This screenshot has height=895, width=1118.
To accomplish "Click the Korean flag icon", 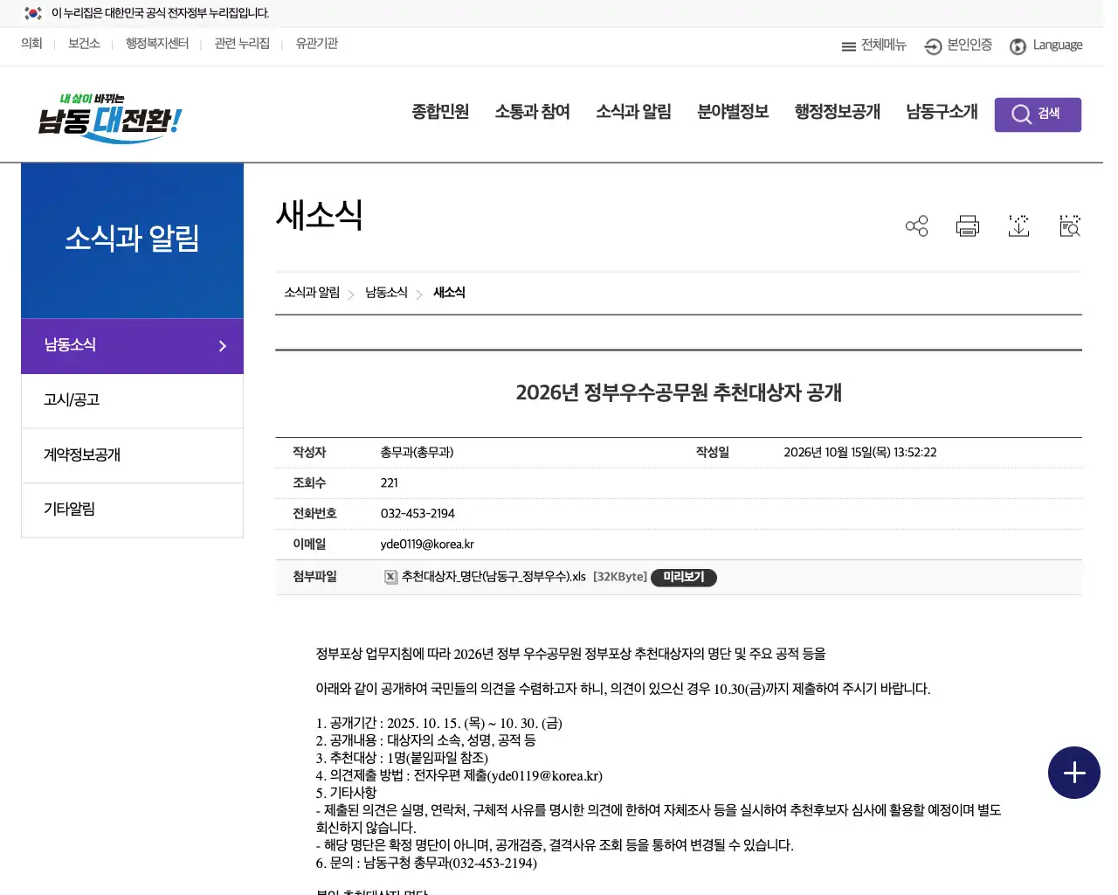I will coord(33,13).
